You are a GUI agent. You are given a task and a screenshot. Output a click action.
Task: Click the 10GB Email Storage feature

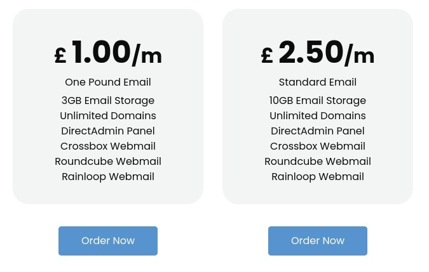coord(318,101)
